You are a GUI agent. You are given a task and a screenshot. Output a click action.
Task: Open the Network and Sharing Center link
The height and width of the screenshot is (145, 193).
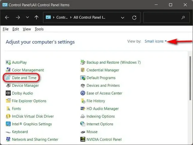[x=35, y=139]
